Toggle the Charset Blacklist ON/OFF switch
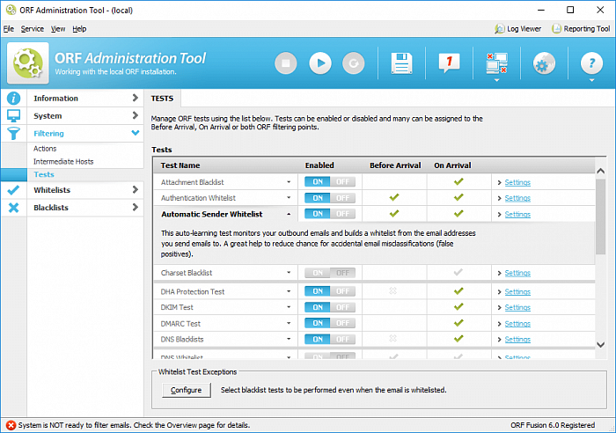Screen dimensions: 616x433 click(x=330, y=273)
